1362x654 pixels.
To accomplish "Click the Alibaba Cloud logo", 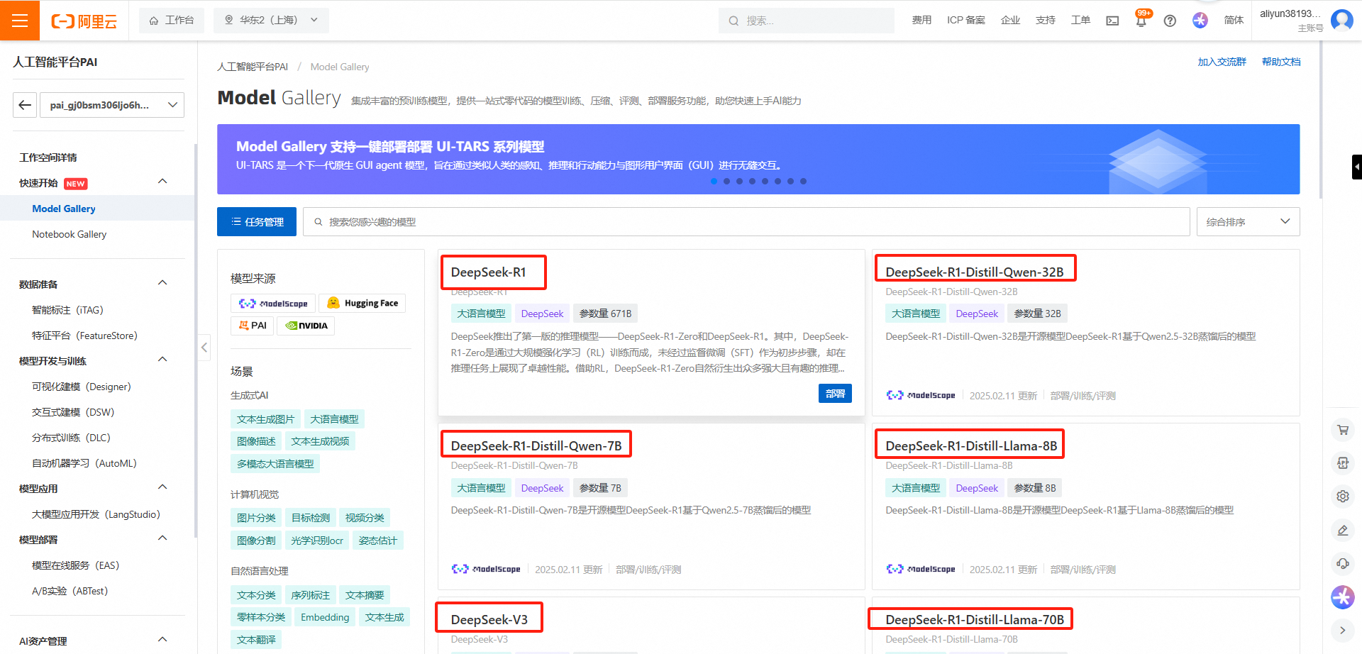I will coord(84,21).
